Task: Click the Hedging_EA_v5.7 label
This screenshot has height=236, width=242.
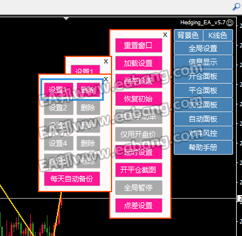Action: tap(203, 23)
